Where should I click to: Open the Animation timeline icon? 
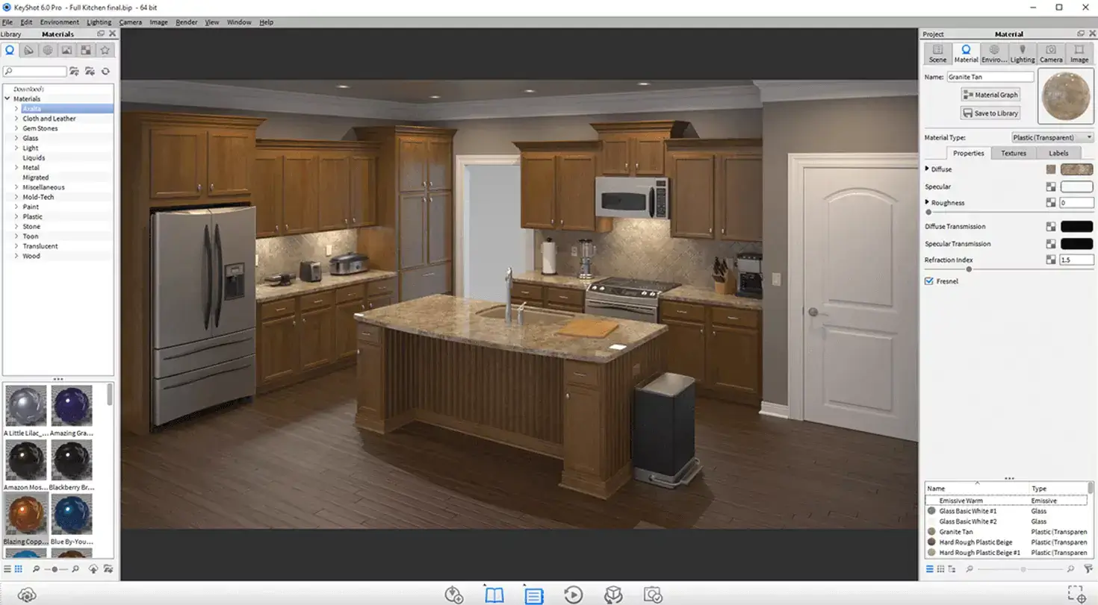(x=573, y=595)
